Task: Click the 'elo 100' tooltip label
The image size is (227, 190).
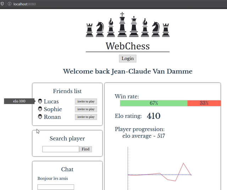Action: coord(20,101)
